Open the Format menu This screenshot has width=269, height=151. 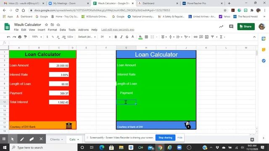coord(52,30)
